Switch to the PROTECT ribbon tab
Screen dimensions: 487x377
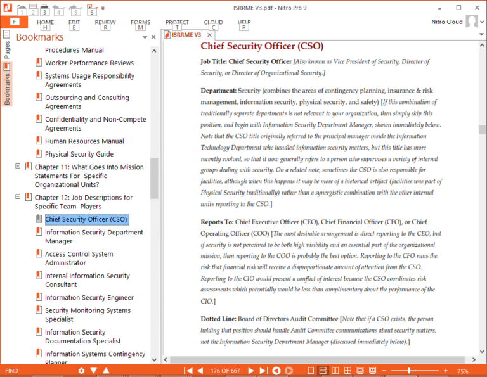pos(177,22)
